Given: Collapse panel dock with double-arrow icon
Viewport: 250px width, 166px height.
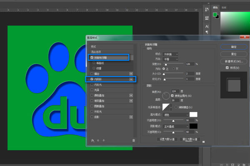Looking at the screenshot, I should (x=209, y=3).
